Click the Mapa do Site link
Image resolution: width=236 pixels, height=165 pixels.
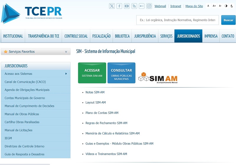pyautogui.click(x=194, y=6)
